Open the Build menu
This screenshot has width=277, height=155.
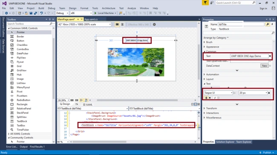[41, 8]
